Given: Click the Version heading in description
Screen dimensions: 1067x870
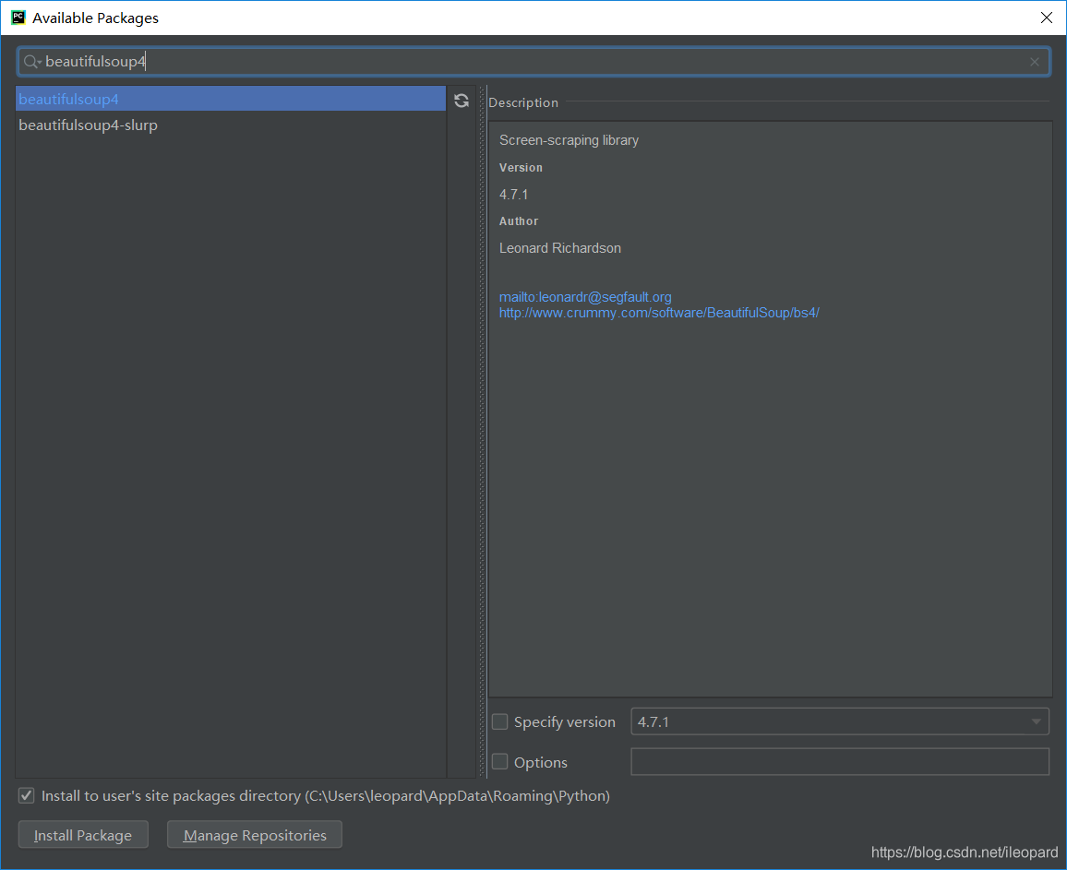Looking at the screenshot, I should pyautogui.click(x=522, y=168).
